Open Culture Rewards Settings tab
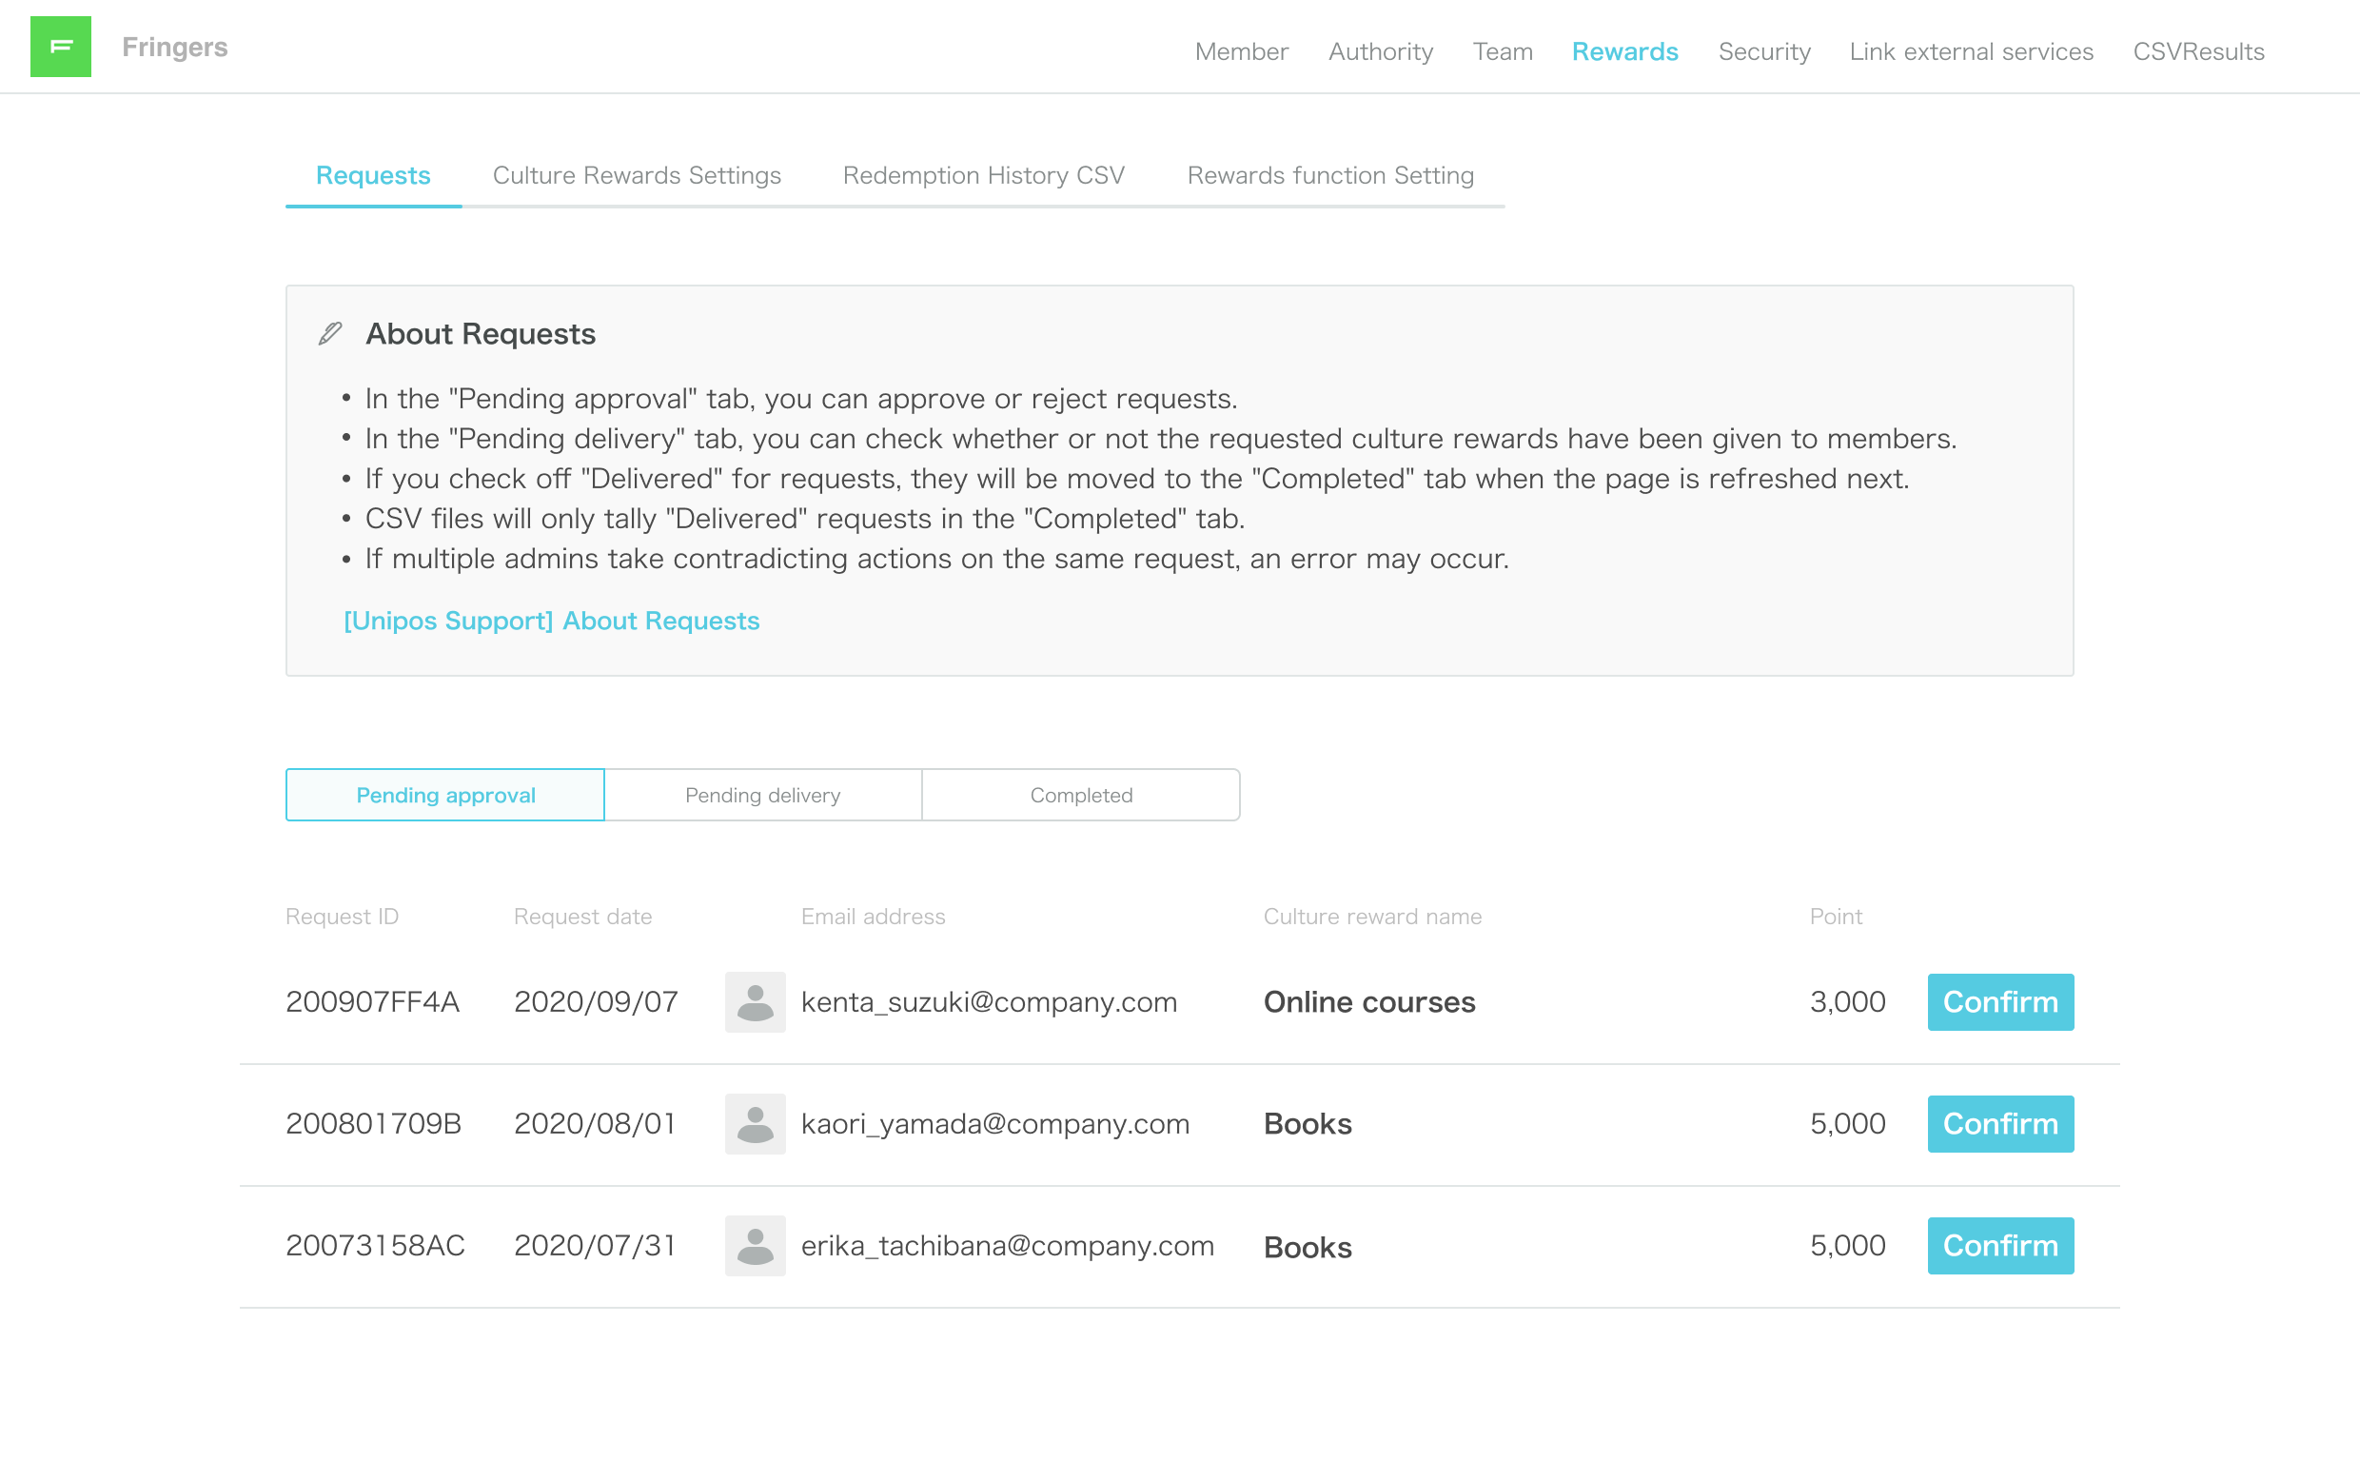This screenshot has height=1481, width=2360. point(637,175)
